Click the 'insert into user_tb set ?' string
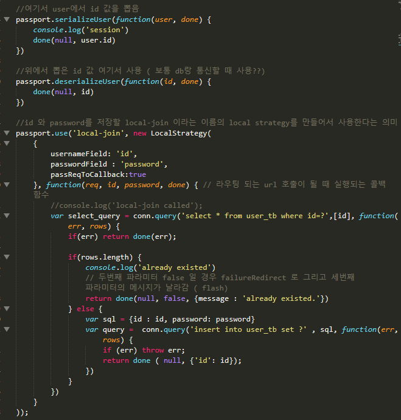Viewport: 401px width, 420px height. point(248,329)
